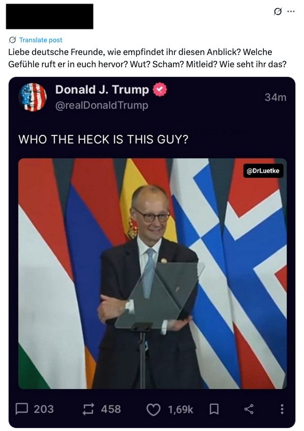Viewport: 304px width, 431px height.
Task: Click the red verified checkmark badge
Action: pyautogui.click(x=160, y=90)
